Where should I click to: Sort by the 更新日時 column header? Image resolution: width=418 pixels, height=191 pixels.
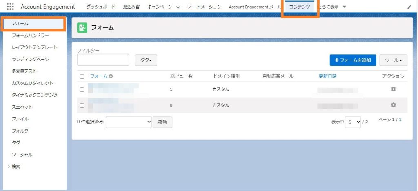coord(328,76)
